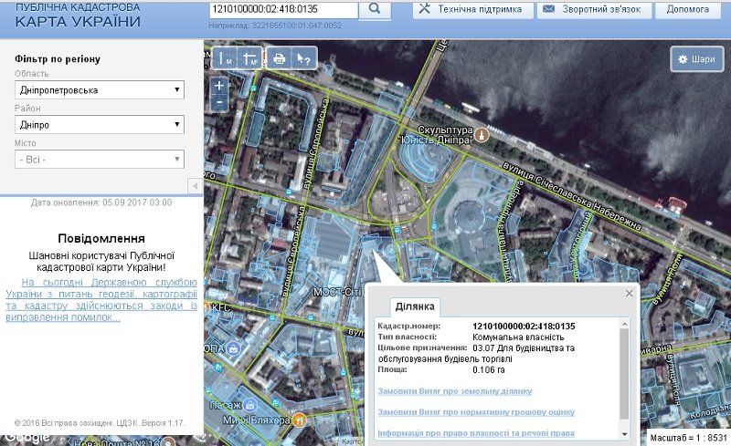731x446 pixels.
Task: Open Інформація про право власності link
Action: 476,433
